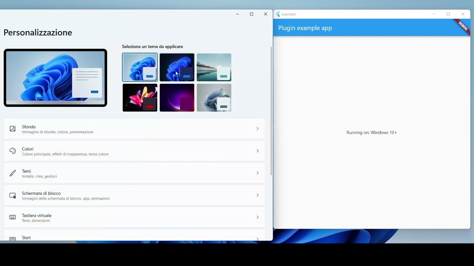Screen dimensions: 474x266
Task: Select the lake landscape theme
Action: click(214, 67)
